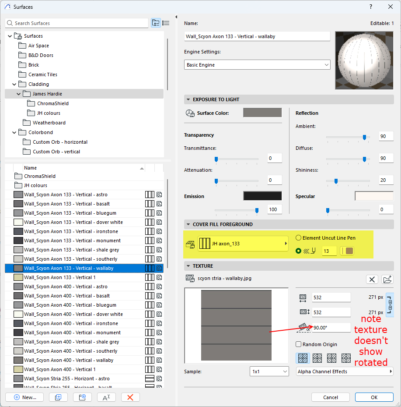
Task: Click surface color match icon
Action: [x=190, y=113]
